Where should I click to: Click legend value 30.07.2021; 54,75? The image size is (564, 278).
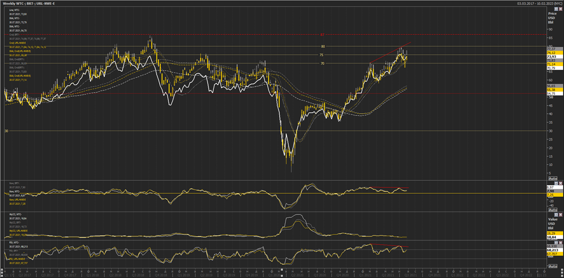(x=18, y=31)
